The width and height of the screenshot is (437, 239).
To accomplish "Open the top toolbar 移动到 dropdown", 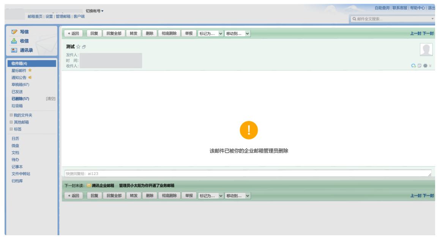I will click(237, 33).
